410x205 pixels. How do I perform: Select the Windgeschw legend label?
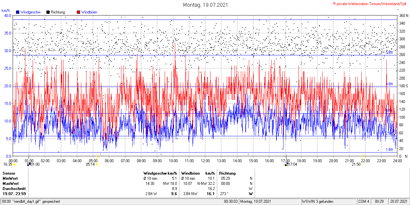(x=30, y=12)
